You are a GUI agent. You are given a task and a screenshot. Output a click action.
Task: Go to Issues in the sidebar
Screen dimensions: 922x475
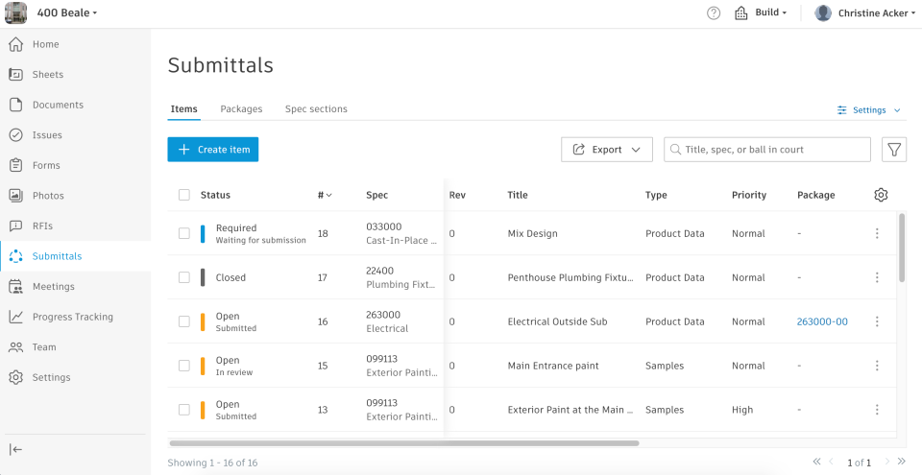point(47,135)
